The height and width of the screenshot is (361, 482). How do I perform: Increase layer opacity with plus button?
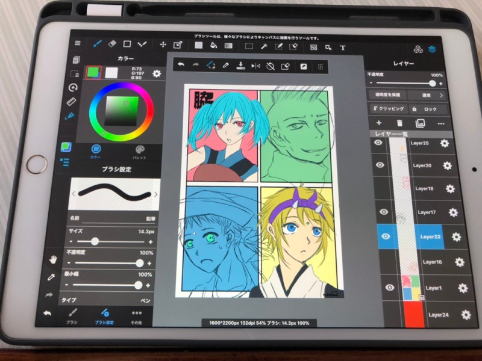point(440,84)
